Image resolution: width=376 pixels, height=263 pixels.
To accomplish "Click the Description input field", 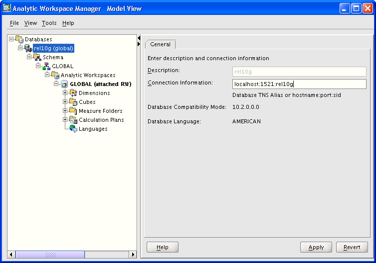I will tap(299, 72).
